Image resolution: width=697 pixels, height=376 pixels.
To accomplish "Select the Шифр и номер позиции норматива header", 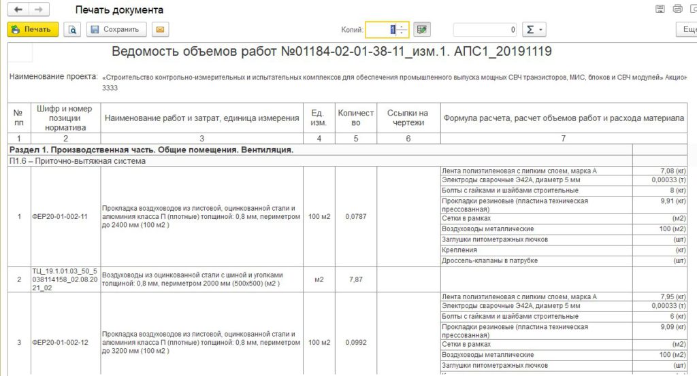I will point(65,118).
